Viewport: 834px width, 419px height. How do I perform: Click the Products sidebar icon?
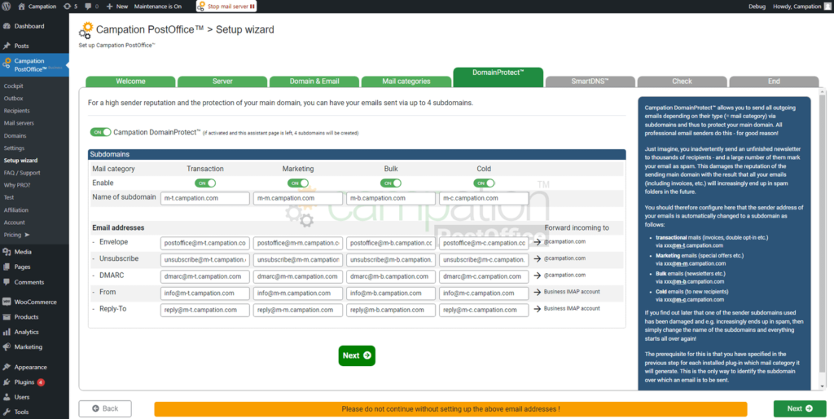(7, 317)
